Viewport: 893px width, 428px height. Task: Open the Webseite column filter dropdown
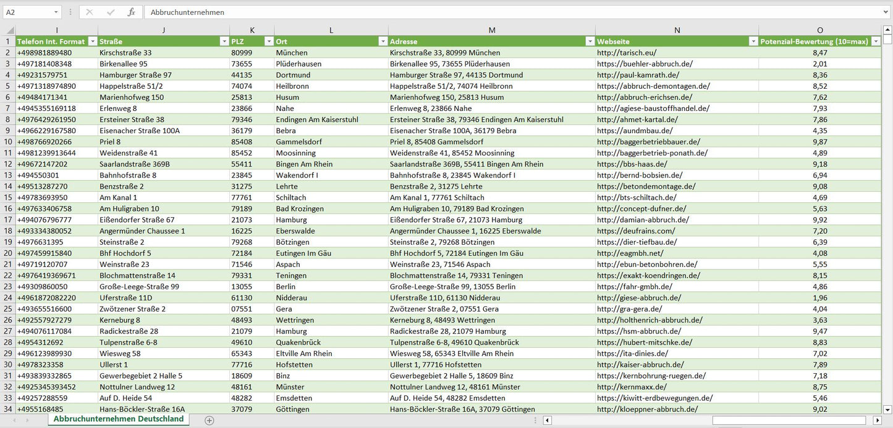753,41
